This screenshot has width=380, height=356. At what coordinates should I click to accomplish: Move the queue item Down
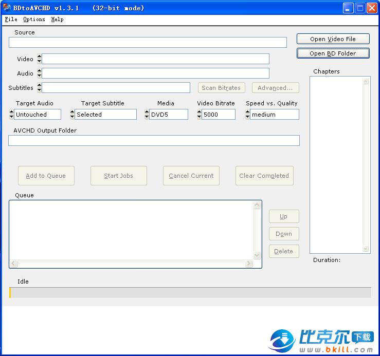point(284,234)
